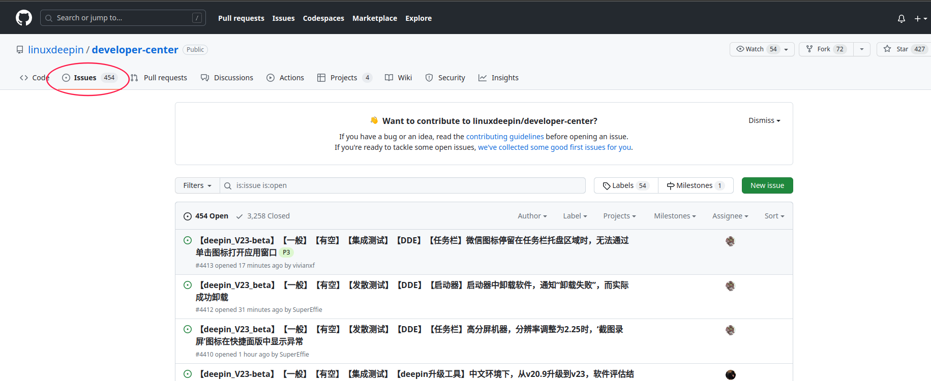
Task: Open the Milestones list button
Action: point(696,185)
